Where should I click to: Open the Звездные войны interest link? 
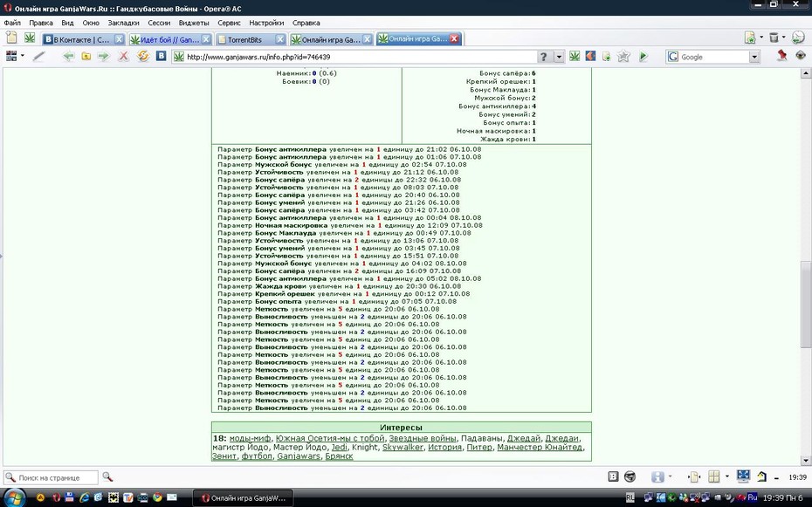(423, 438)
